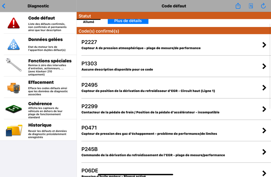Tap the Code(s) confirmé(s) section header
The image size is (271, 177).
click(174, 31)
